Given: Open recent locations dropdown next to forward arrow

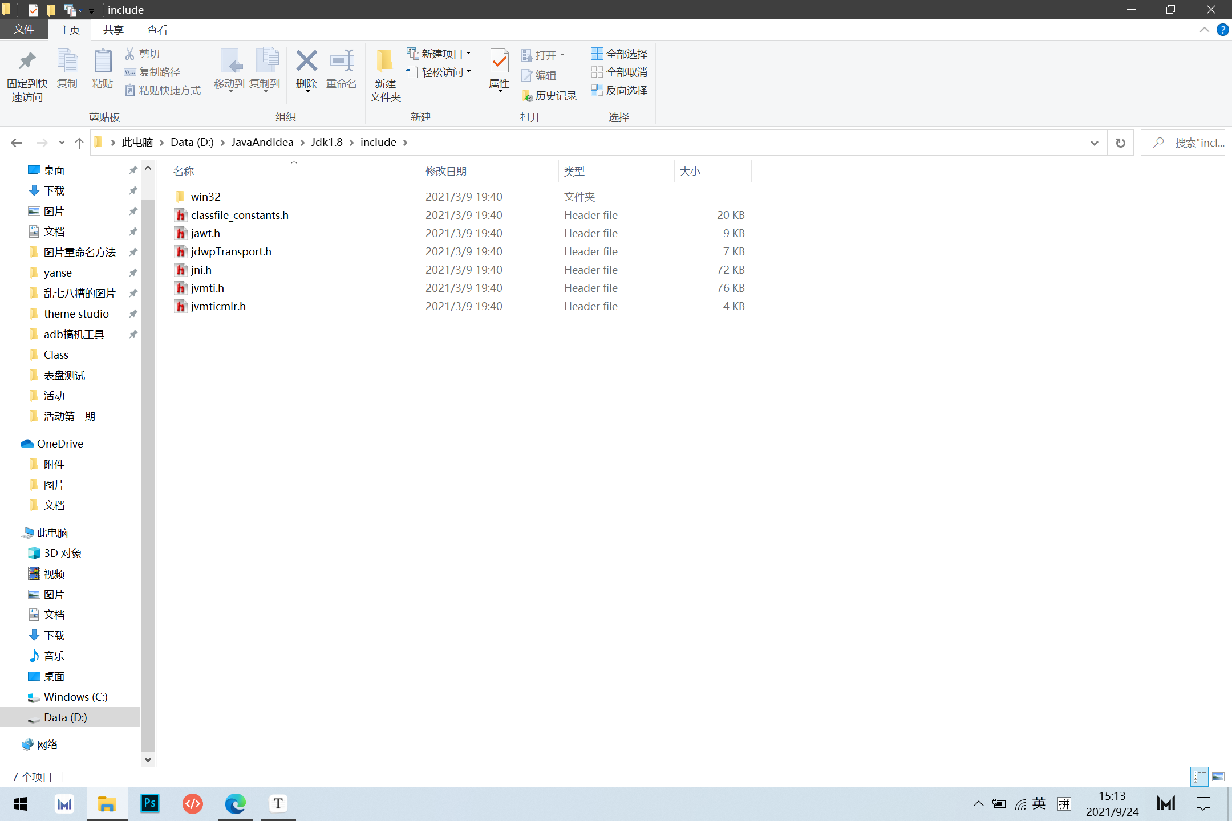Looking at the screenshot, I should [62, 143].
